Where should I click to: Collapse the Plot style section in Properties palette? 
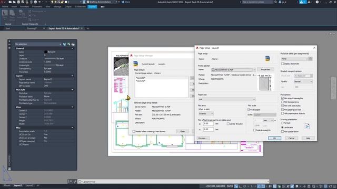tap(72, 90)
